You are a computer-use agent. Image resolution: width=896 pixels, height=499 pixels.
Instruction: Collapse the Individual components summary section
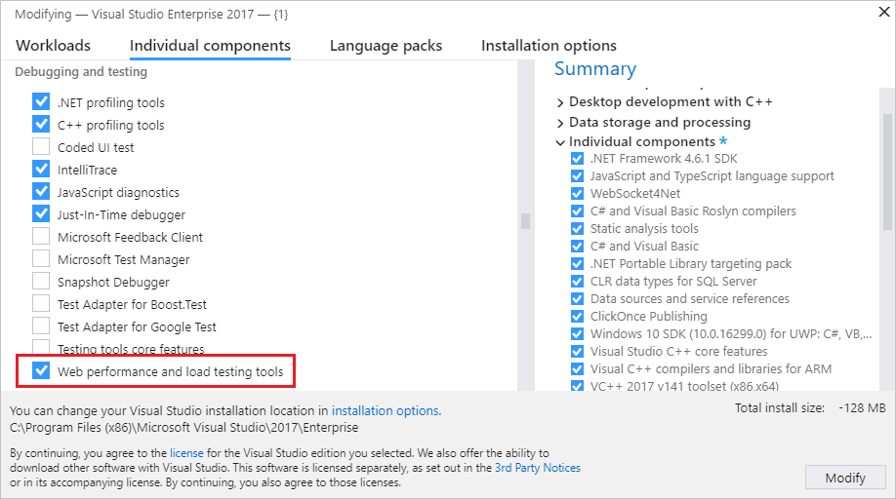tap(560, 142)
